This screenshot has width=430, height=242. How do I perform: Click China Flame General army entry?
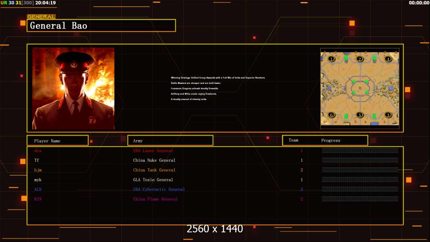coord(155,199)
